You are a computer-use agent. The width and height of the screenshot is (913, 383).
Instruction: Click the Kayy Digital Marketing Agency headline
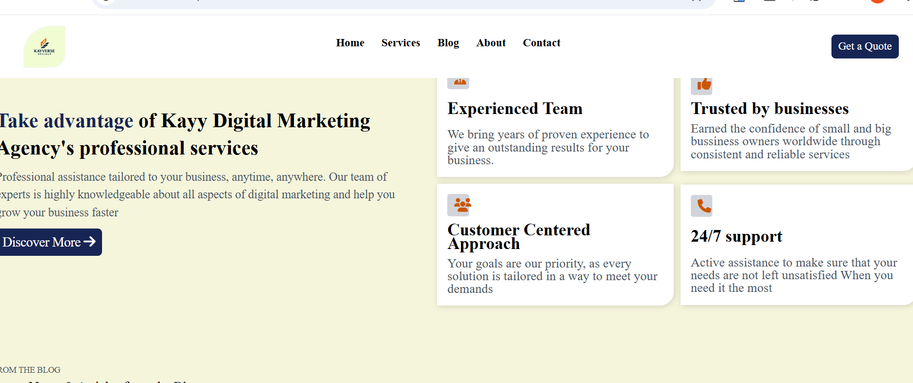click(185, 134)
